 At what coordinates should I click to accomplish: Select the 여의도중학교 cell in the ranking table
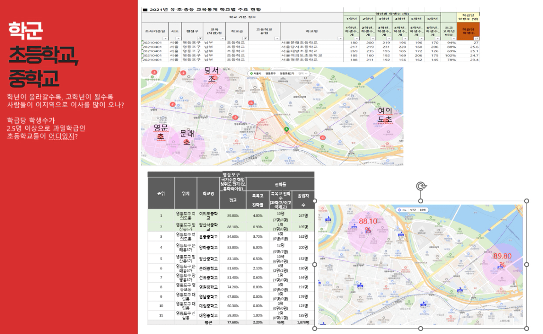(x=208, y=216)
